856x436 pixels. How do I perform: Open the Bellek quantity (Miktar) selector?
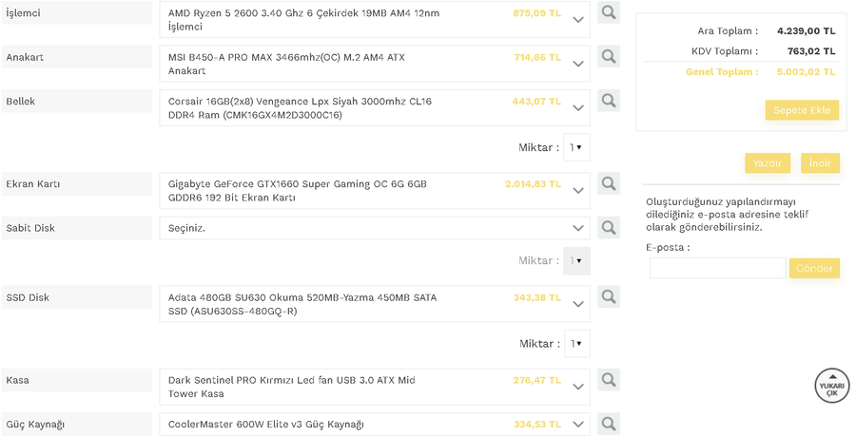click(x=576, y=148)
